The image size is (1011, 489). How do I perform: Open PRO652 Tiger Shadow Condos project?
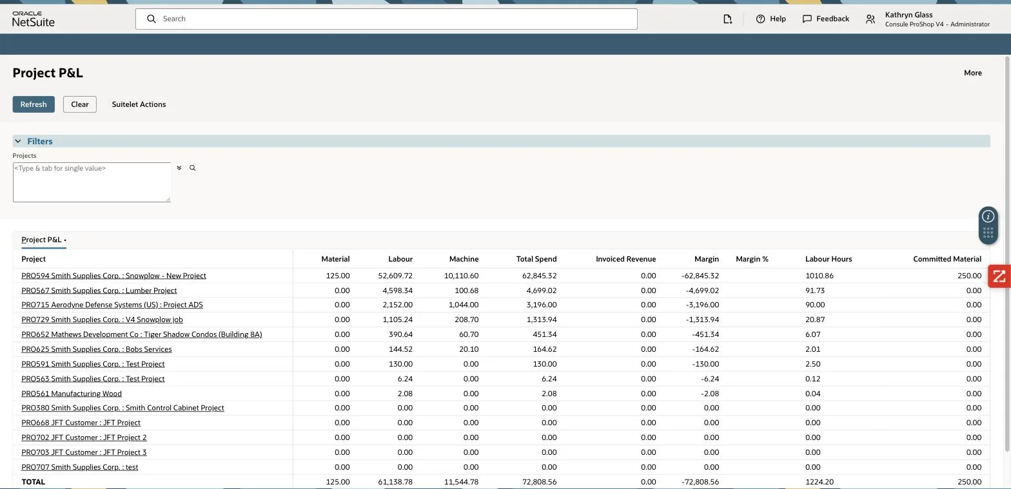coord(142,334)
